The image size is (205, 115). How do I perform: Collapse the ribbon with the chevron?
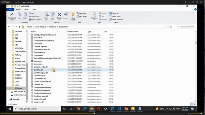click(x=192, y=10)
